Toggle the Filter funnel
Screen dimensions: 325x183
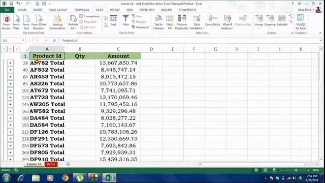pos(125,20)
